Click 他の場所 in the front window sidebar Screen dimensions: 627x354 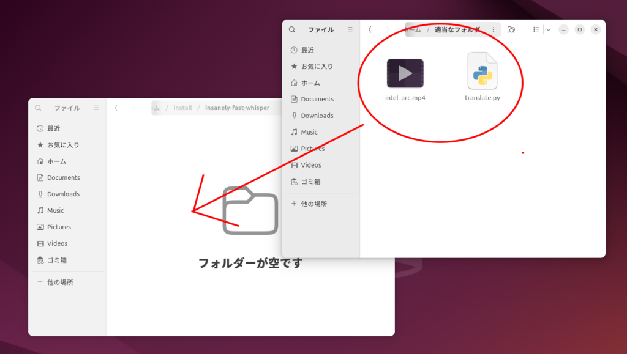coord(315,204)
